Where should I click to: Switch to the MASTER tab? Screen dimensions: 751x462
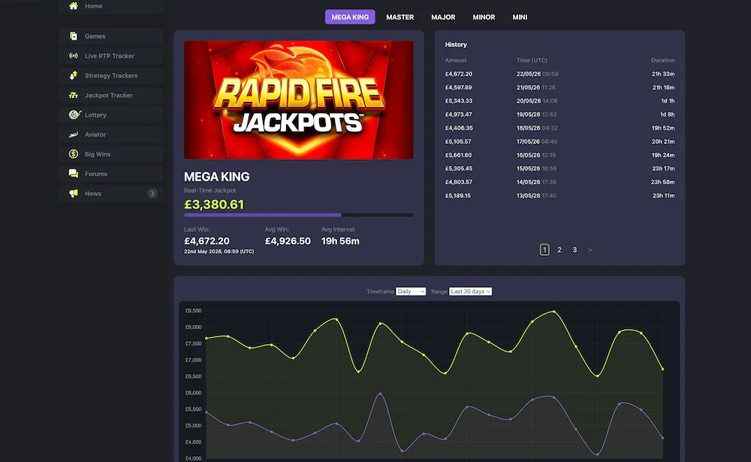point(400,16)
